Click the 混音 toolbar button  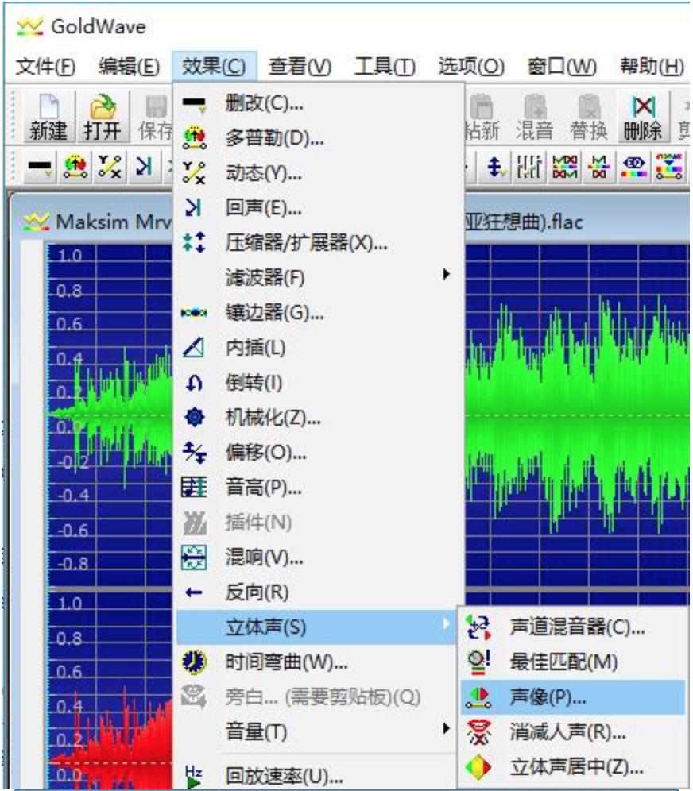point(534,117)
